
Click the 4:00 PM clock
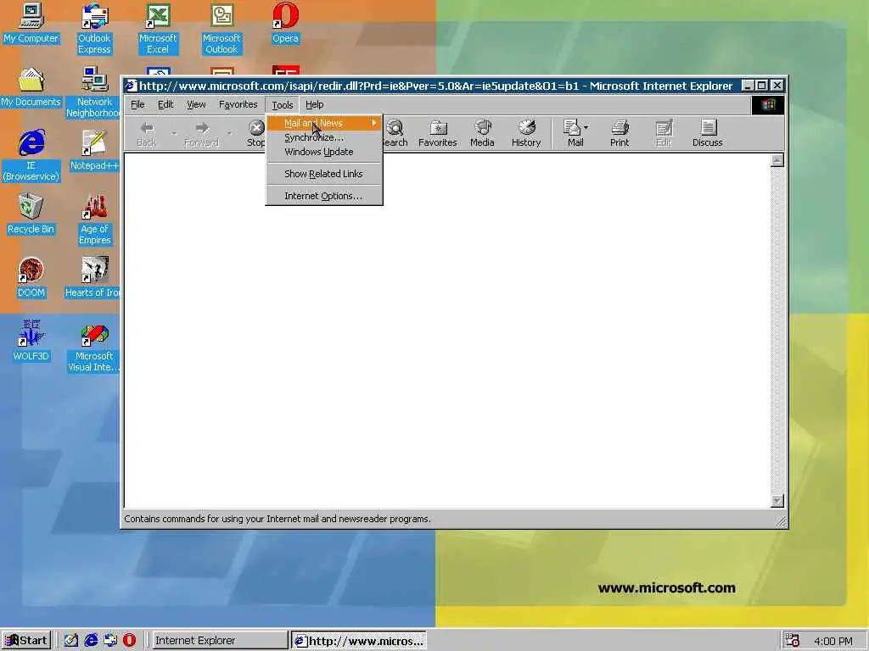pyautogui.click(x=833, y=641)
